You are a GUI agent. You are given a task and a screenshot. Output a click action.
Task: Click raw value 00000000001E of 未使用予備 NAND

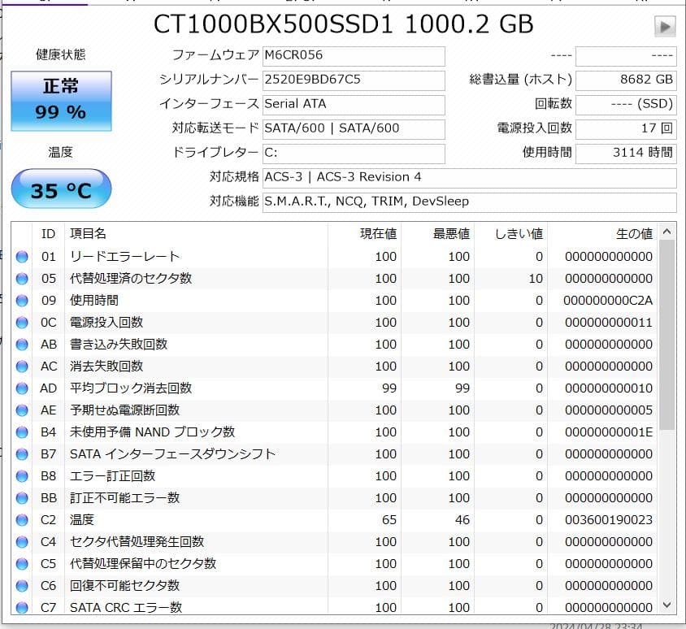click(x=609, y=432)
